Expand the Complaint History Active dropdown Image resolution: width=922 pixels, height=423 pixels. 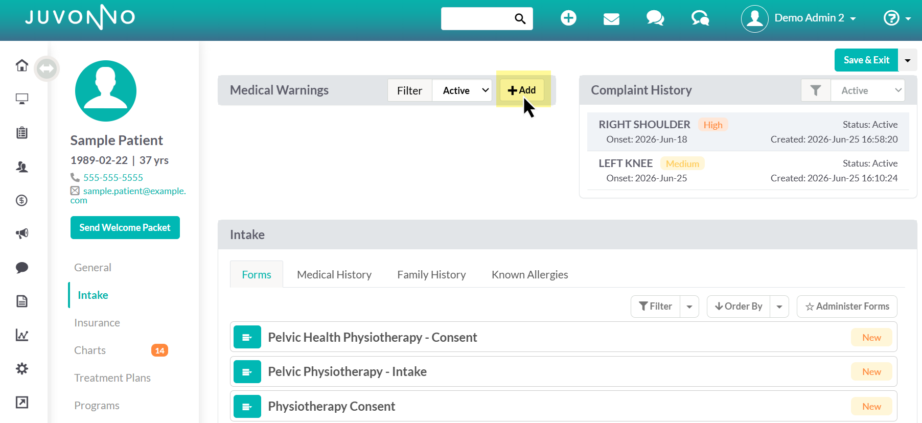point(868,90)
